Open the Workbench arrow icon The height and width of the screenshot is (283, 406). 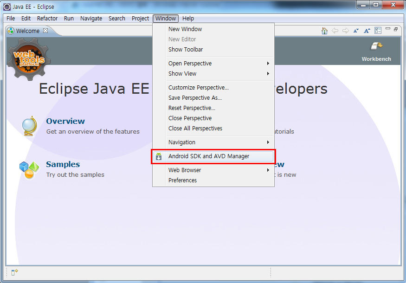pos(377,46)
